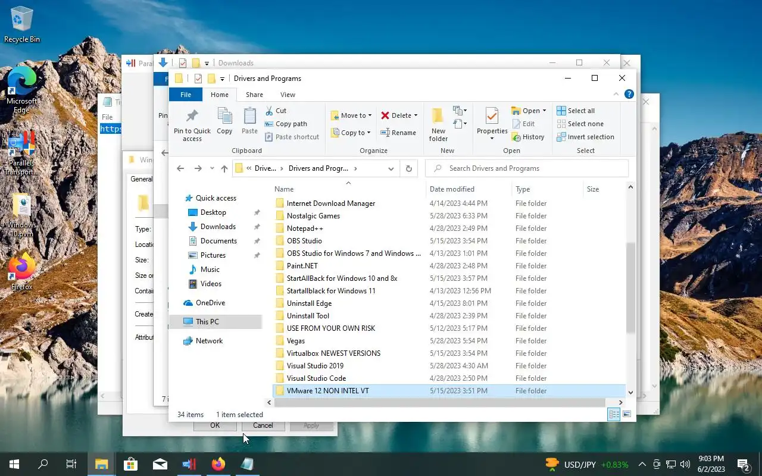This screenshot has width=762, height=476.
Task: Go back with the left arrow
Action: (x=180, y=168)
